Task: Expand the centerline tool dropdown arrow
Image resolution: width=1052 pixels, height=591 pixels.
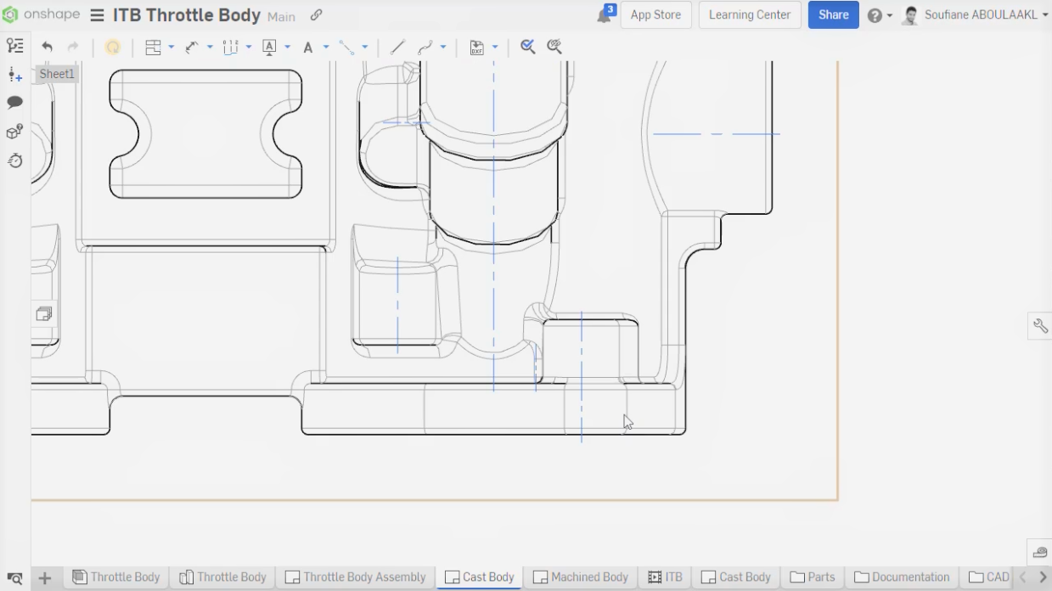Action: click(x=364, y=48)
